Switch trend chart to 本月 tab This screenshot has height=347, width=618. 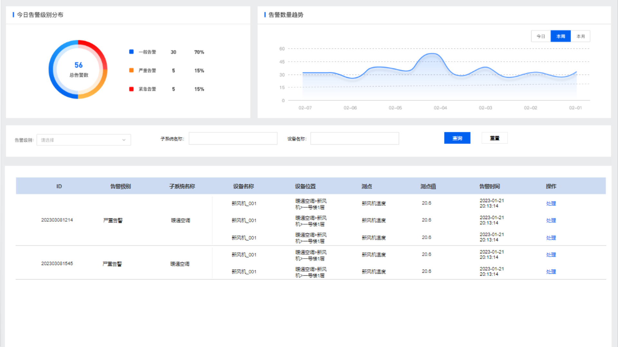580,36
